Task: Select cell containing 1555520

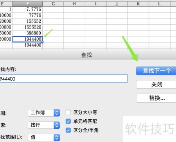Action: (27, 27)
